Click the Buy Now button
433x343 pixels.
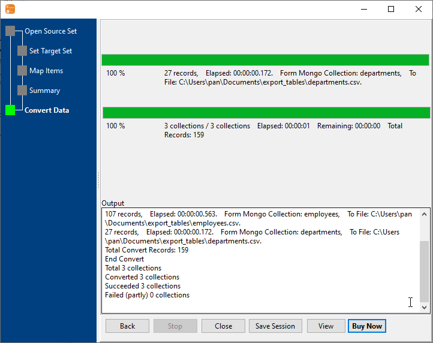pyautogui.click(x=366, y=326)
